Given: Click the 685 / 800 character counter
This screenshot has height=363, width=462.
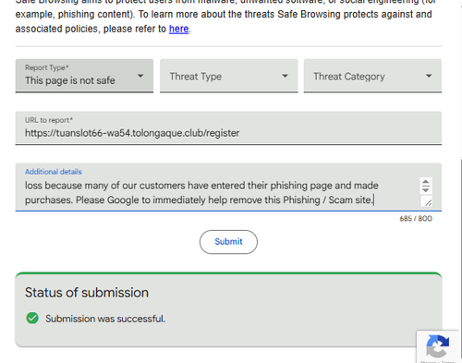Looking at the screenshot, I should pos(416,219).
